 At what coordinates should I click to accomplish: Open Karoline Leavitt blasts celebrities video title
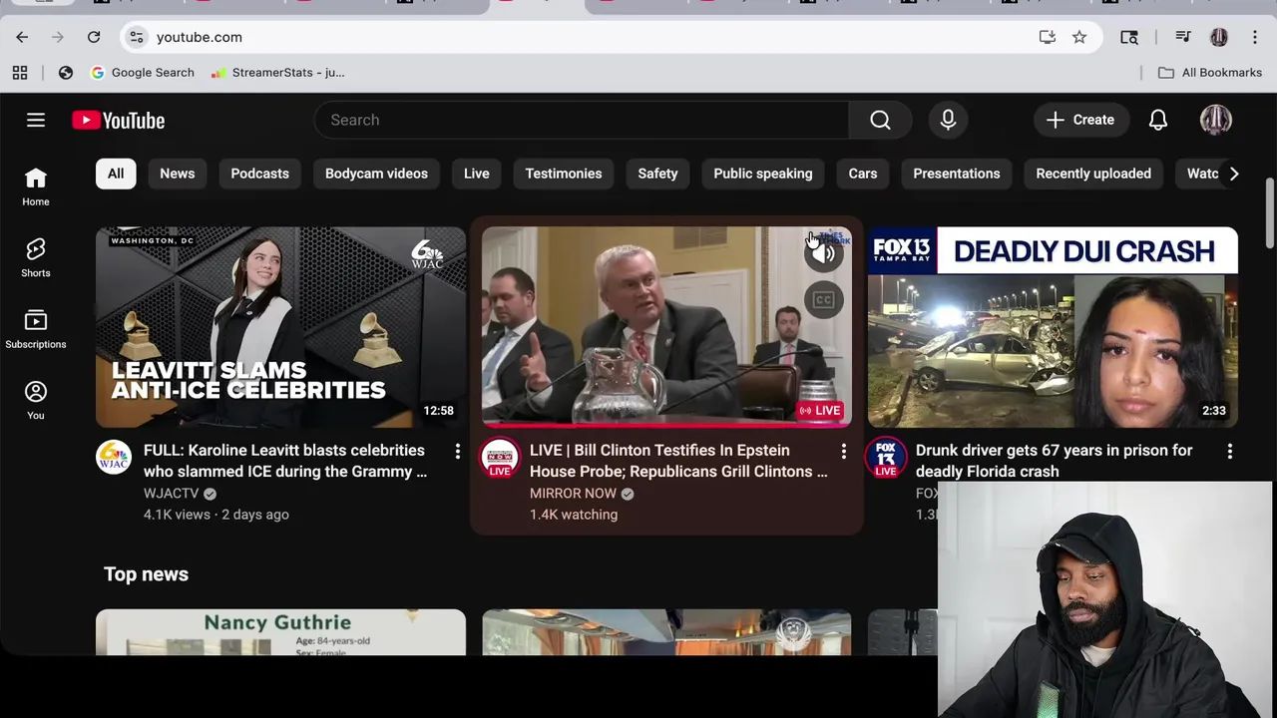pyautogui.click(x=285, y=461)
